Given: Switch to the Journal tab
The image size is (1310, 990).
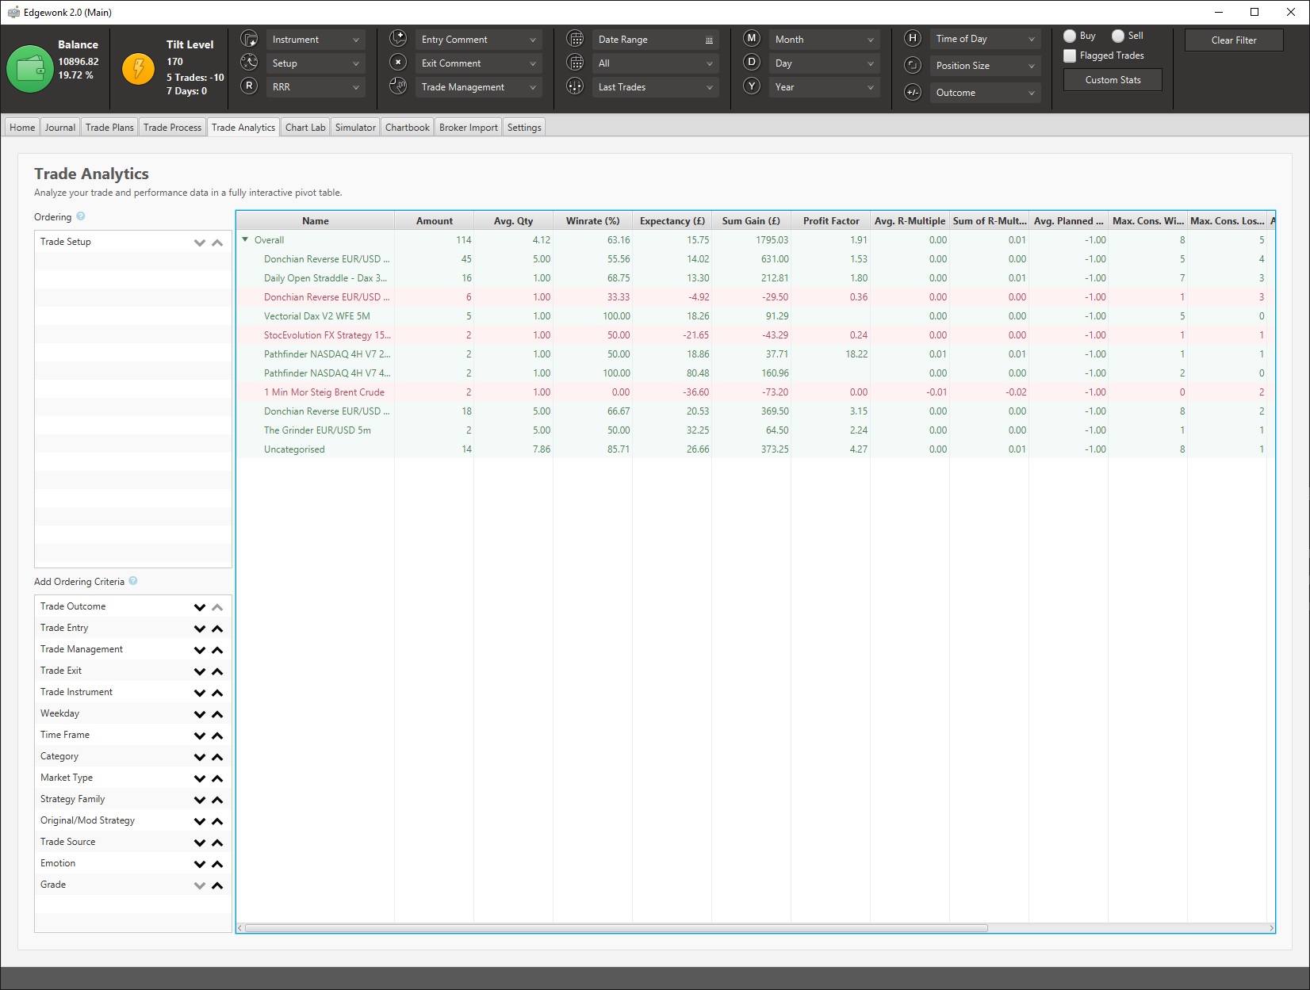Looking at the screenshot, I should [60, 128].
